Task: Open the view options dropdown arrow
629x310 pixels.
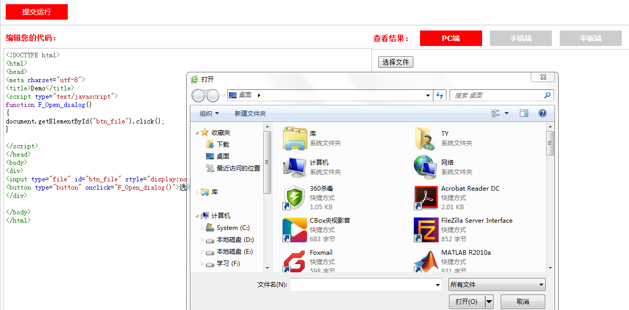Action: tap(506, 113)
